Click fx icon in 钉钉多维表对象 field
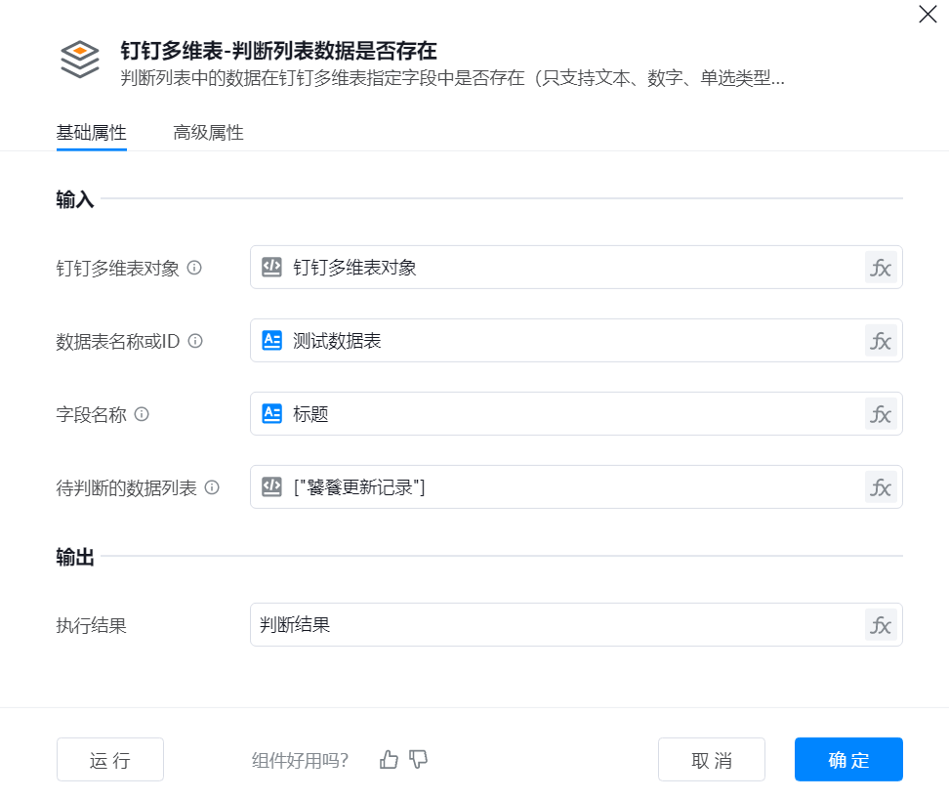Image resolution: width=949 pixels, height=800 pixels. pos(881,268)
